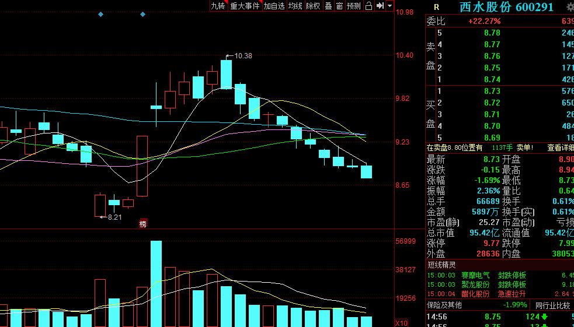Click the 总市值 95.42亿 value
This screenshot has width=574, height=327.
[485, 233]
